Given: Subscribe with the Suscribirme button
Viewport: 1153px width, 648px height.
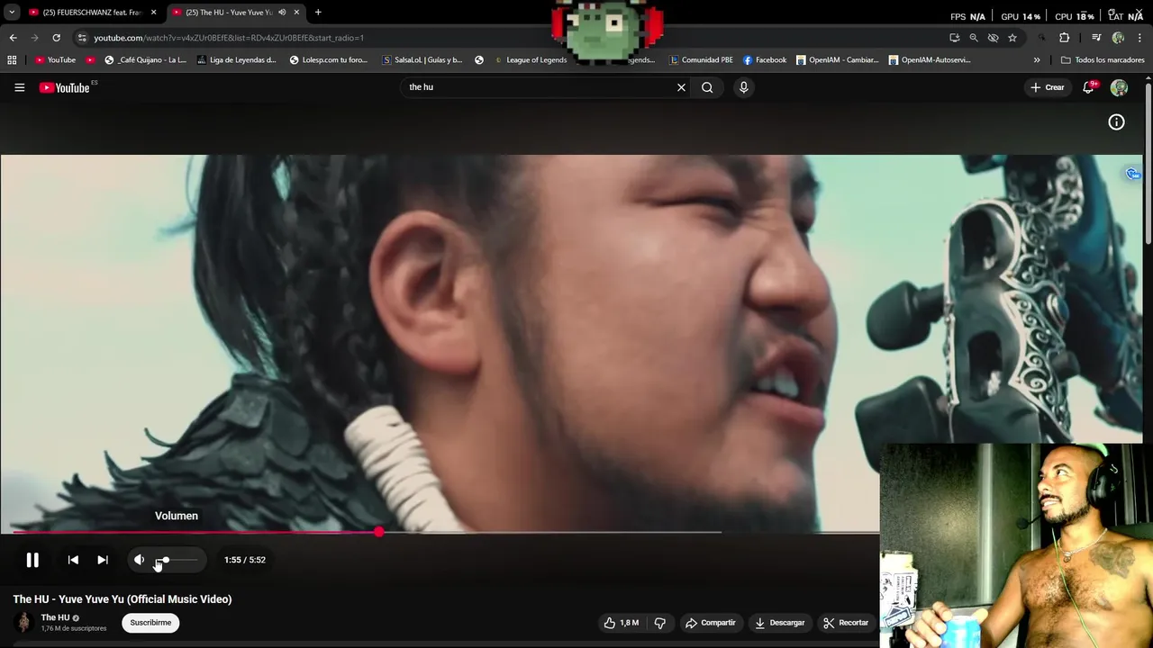Looking at the screenshot, I should (150, 623).
